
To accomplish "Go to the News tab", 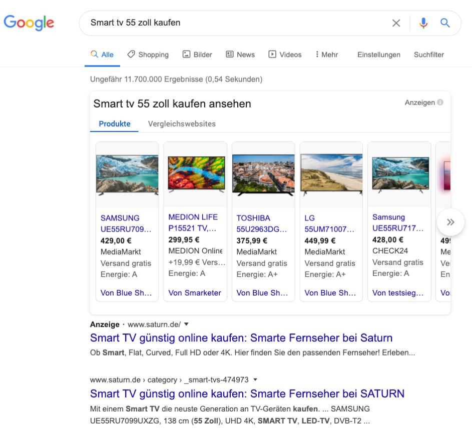I will [x=240, y=54].
